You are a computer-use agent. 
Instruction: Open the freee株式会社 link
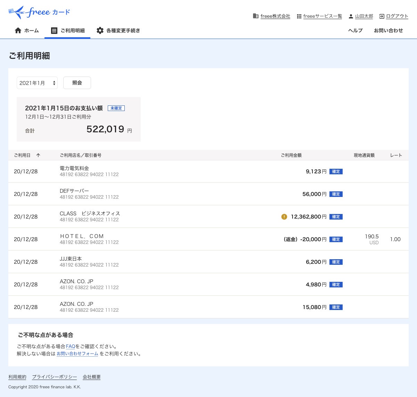pos(275,16)
